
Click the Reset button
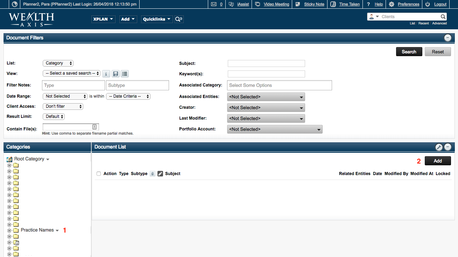pos(438,52)
